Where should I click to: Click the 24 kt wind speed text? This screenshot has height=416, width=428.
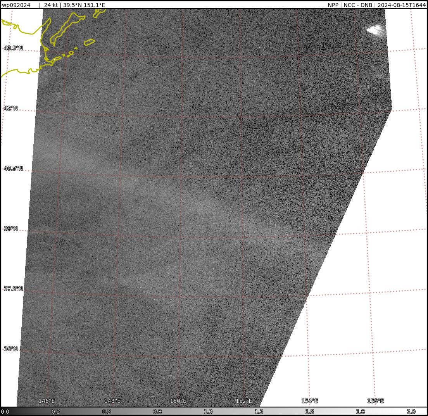point(51,5)
